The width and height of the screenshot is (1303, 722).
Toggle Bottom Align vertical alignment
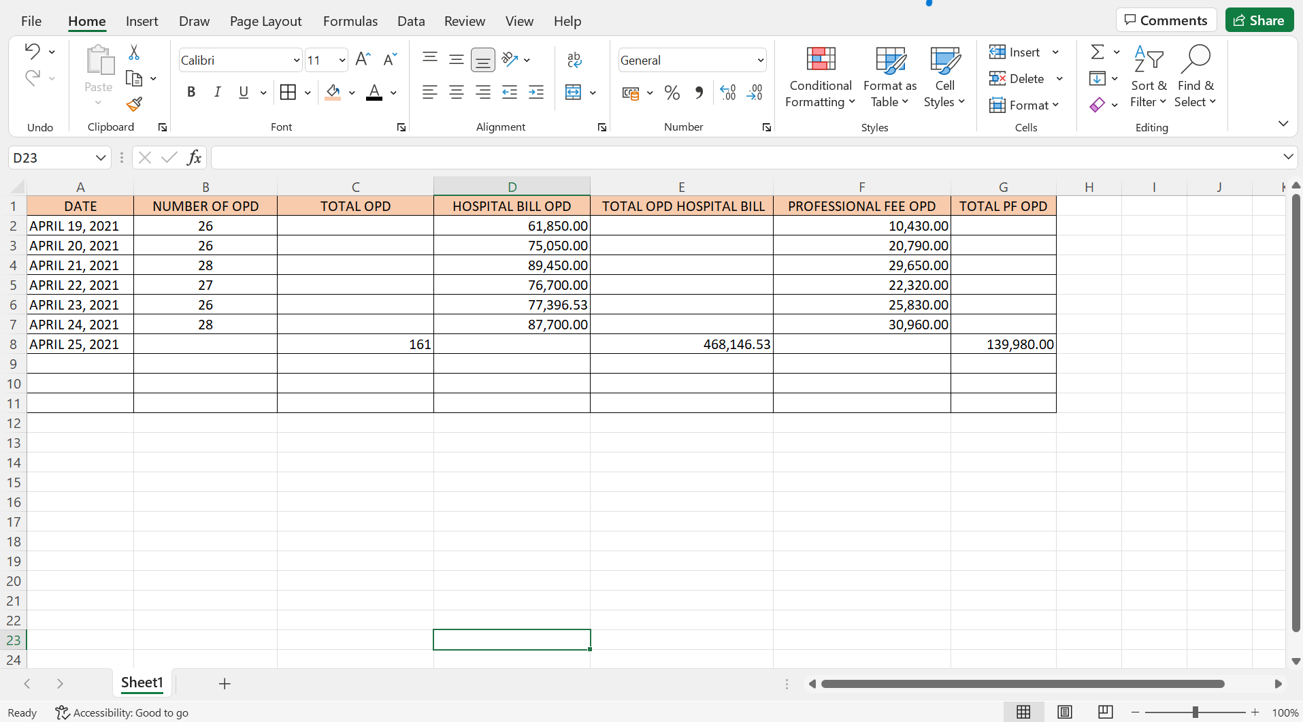point(483,60)
